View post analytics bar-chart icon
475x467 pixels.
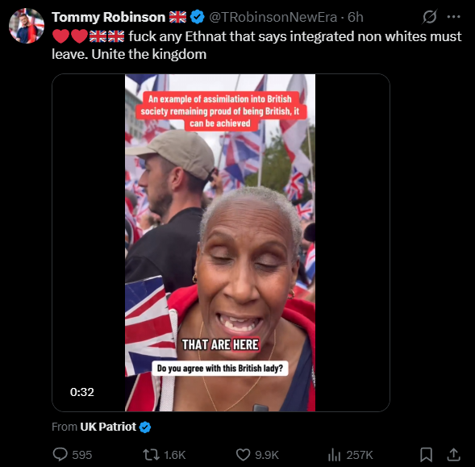[x=335, y=455]
